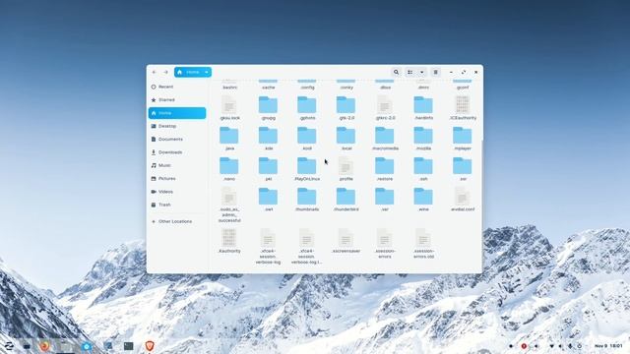The height and width of the screenshot is (354, 630).
Task: Select the .mplayer folder
Action: 462,136
